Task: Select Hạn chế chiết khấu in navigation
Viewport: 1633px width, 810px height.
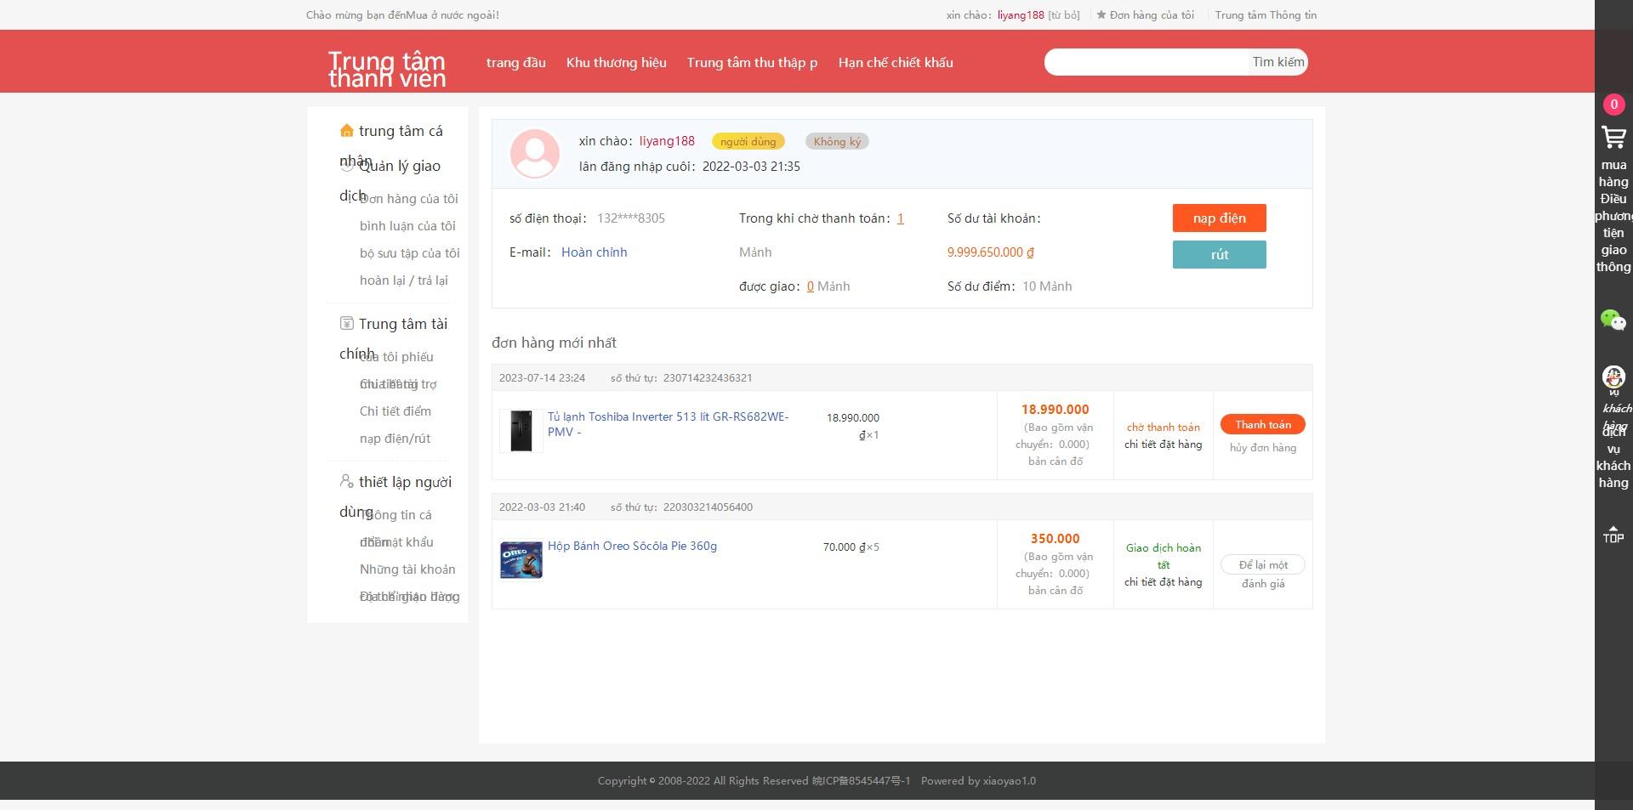Action: click(x=895, y=63)
